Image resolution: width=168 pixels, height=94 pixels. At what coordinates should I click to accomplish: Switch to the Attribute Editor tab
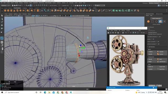[x=159, y=14]
